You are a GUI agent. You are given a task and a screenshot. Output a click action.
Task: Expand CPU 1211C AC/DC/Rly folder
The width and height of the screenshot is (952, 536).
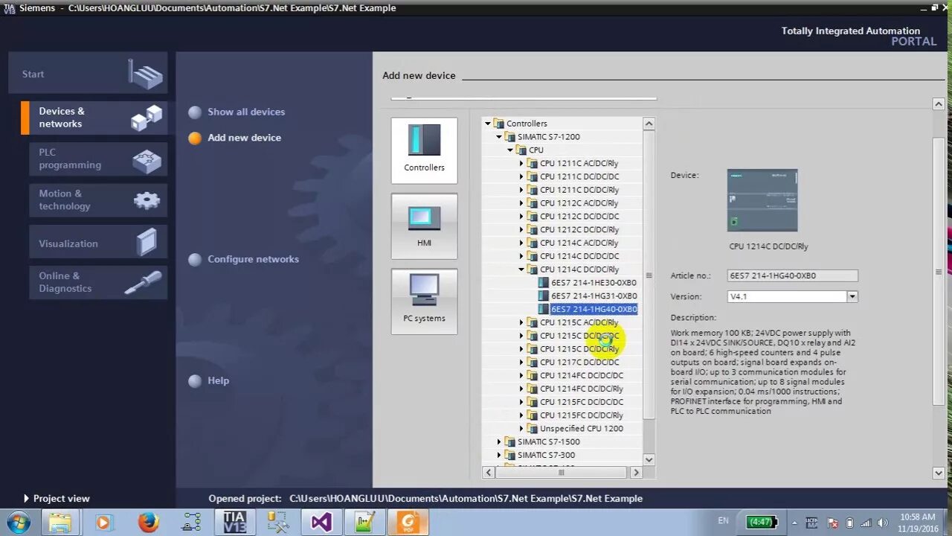click(521, 163)
